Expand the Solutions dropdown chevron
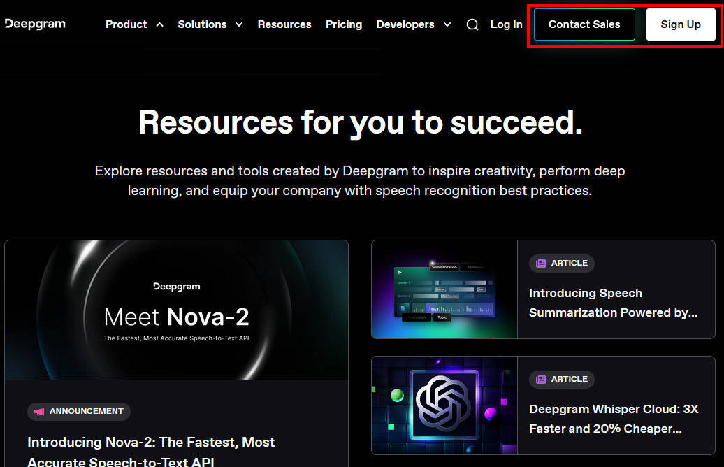 (239, 24)
